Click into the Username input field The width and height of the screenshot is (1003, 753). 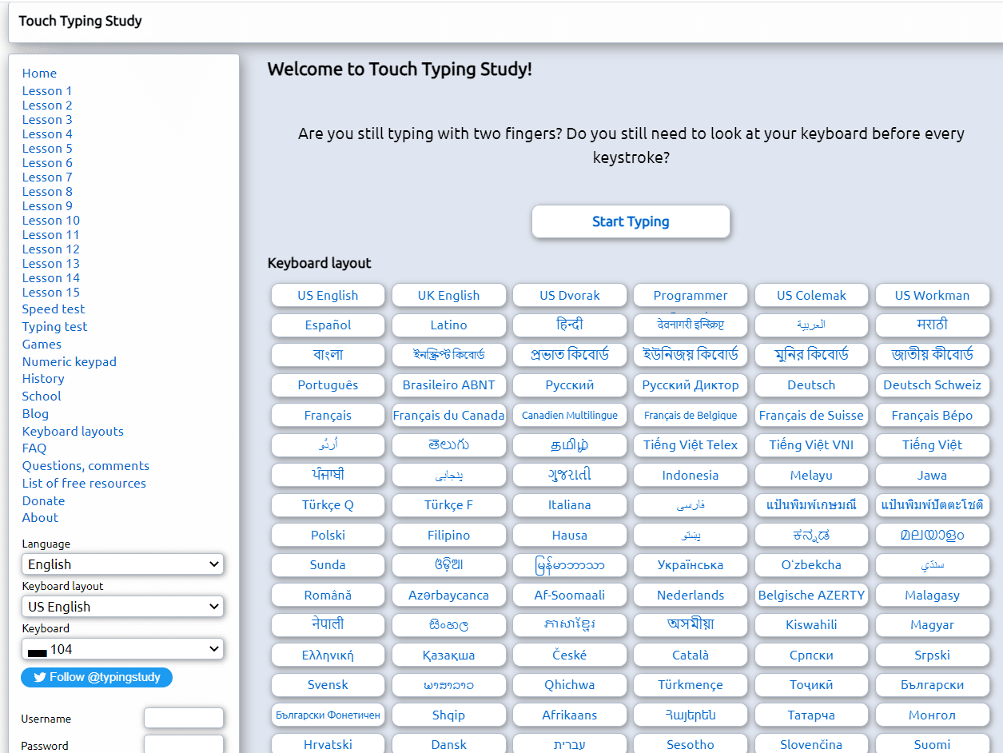click(x=184, y=718)
